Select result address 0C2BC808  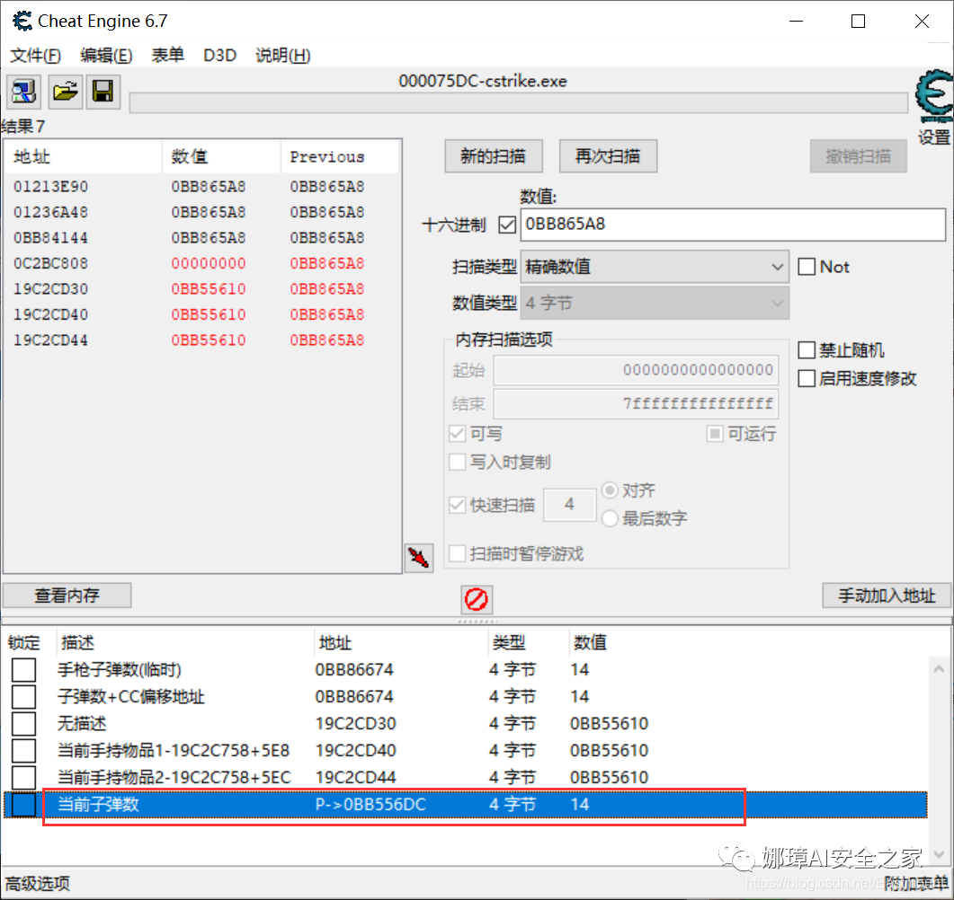tap(51, 263)
